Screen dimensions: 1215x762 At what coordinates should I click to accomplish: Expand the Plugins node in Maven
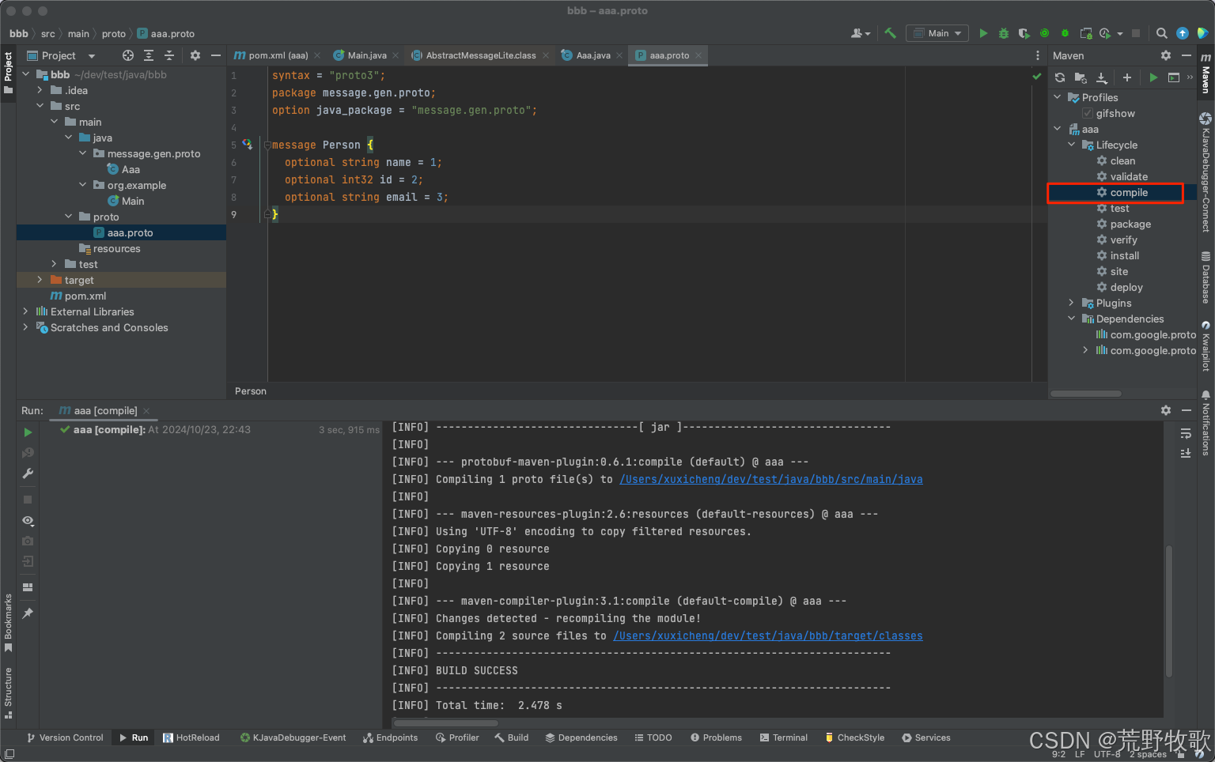(x=1072, y=304)
